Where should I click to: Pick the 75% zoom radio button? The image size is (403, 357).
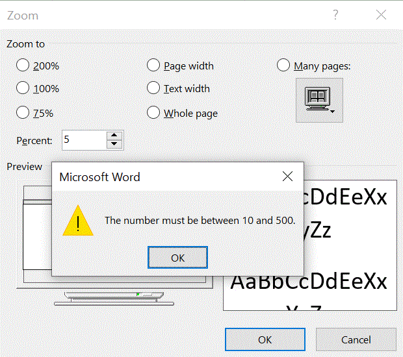pos(23,112)
